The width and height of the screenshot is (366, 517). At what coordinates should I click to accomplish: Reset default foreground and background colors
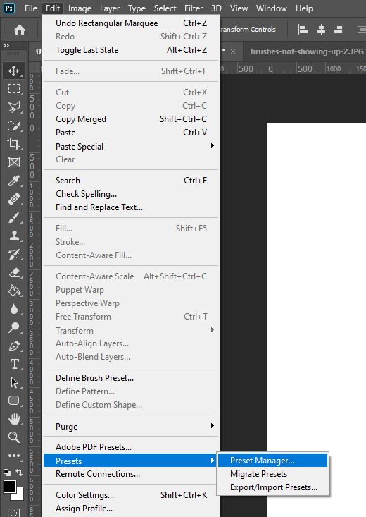coord(7,473)
